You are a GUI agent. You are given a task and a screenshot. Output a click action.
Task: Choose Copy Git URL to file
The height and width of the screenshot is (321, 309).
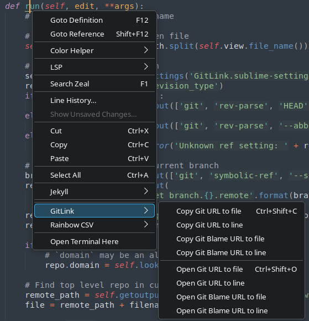click(x=232, y=211)
